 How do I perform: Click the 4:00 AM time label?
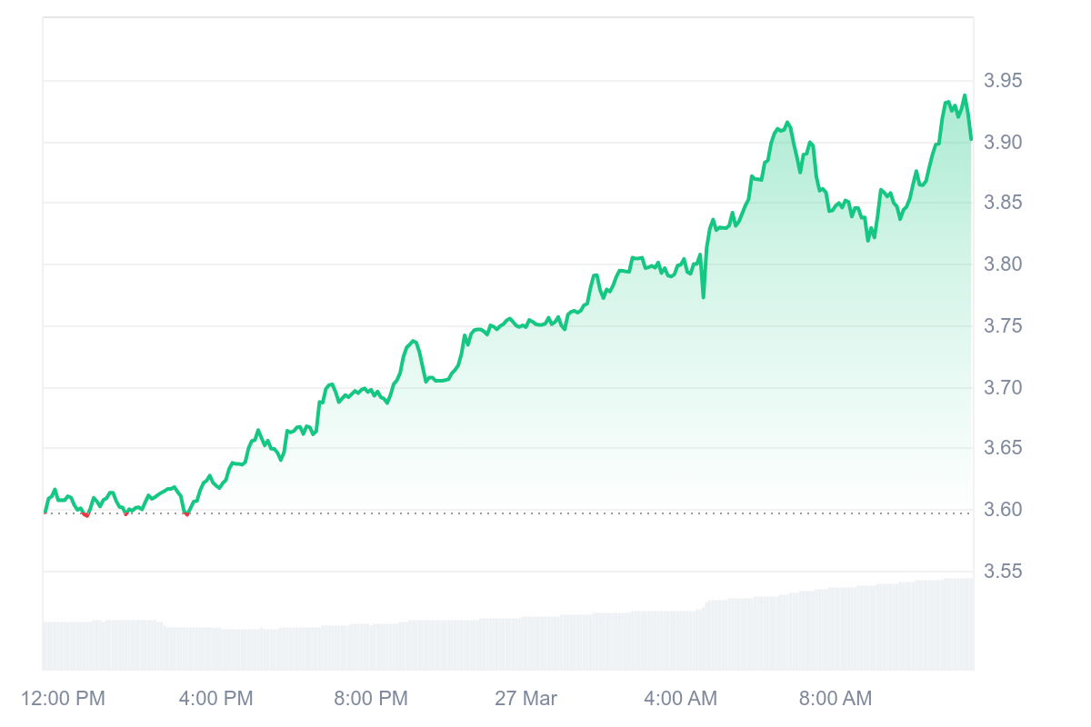pyautogui.click(x=680, y=699)
